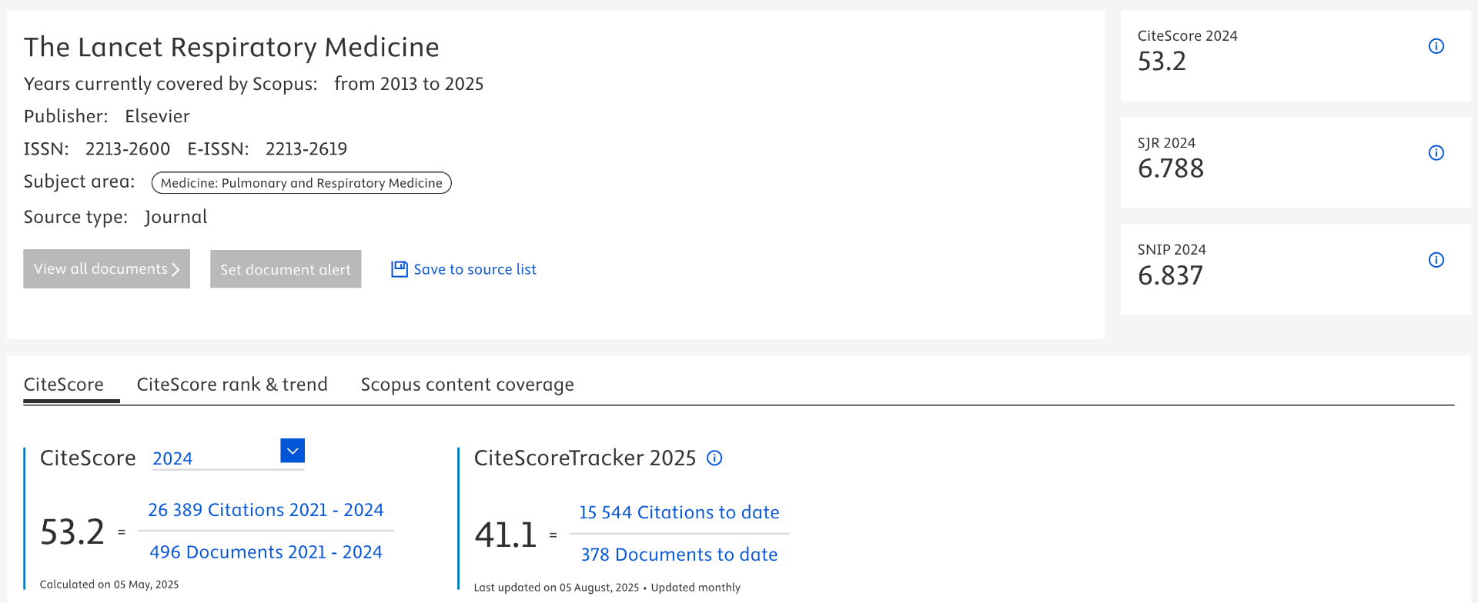This screenshot has width=1478, height=603.
Task: Open the CiteScore rank & trend tab
Action: tap(232, 385)
